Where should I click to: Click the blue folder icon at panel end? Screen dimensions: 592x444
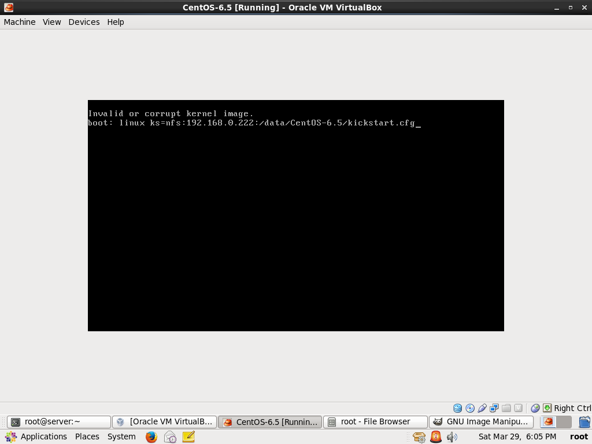point(584,421)
